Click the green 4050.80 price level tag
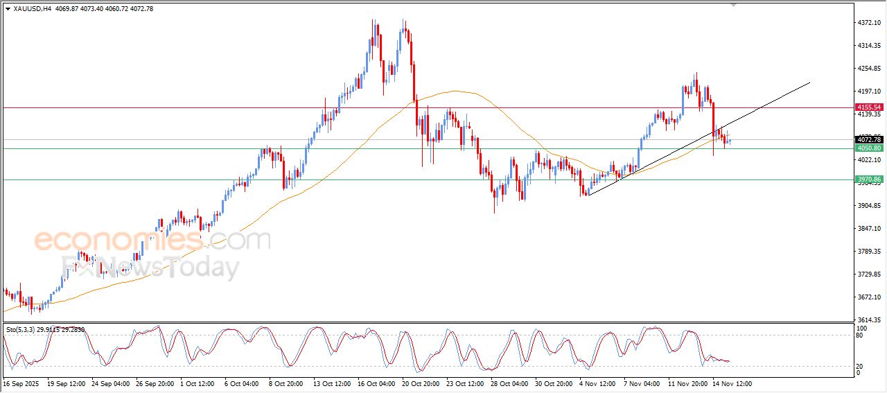This screenshot has height=393, width=887. point(869,148)
